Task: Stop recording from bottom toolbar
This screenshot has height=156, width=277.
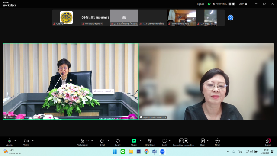Action: (186, 140)
